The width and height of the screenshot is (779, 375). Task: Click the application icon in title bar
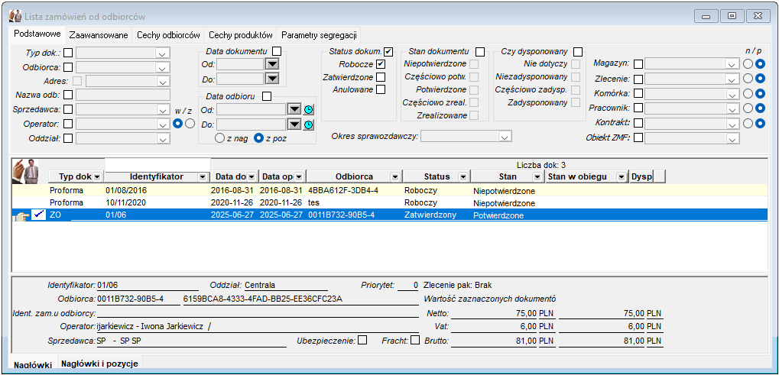pos(15,16)
